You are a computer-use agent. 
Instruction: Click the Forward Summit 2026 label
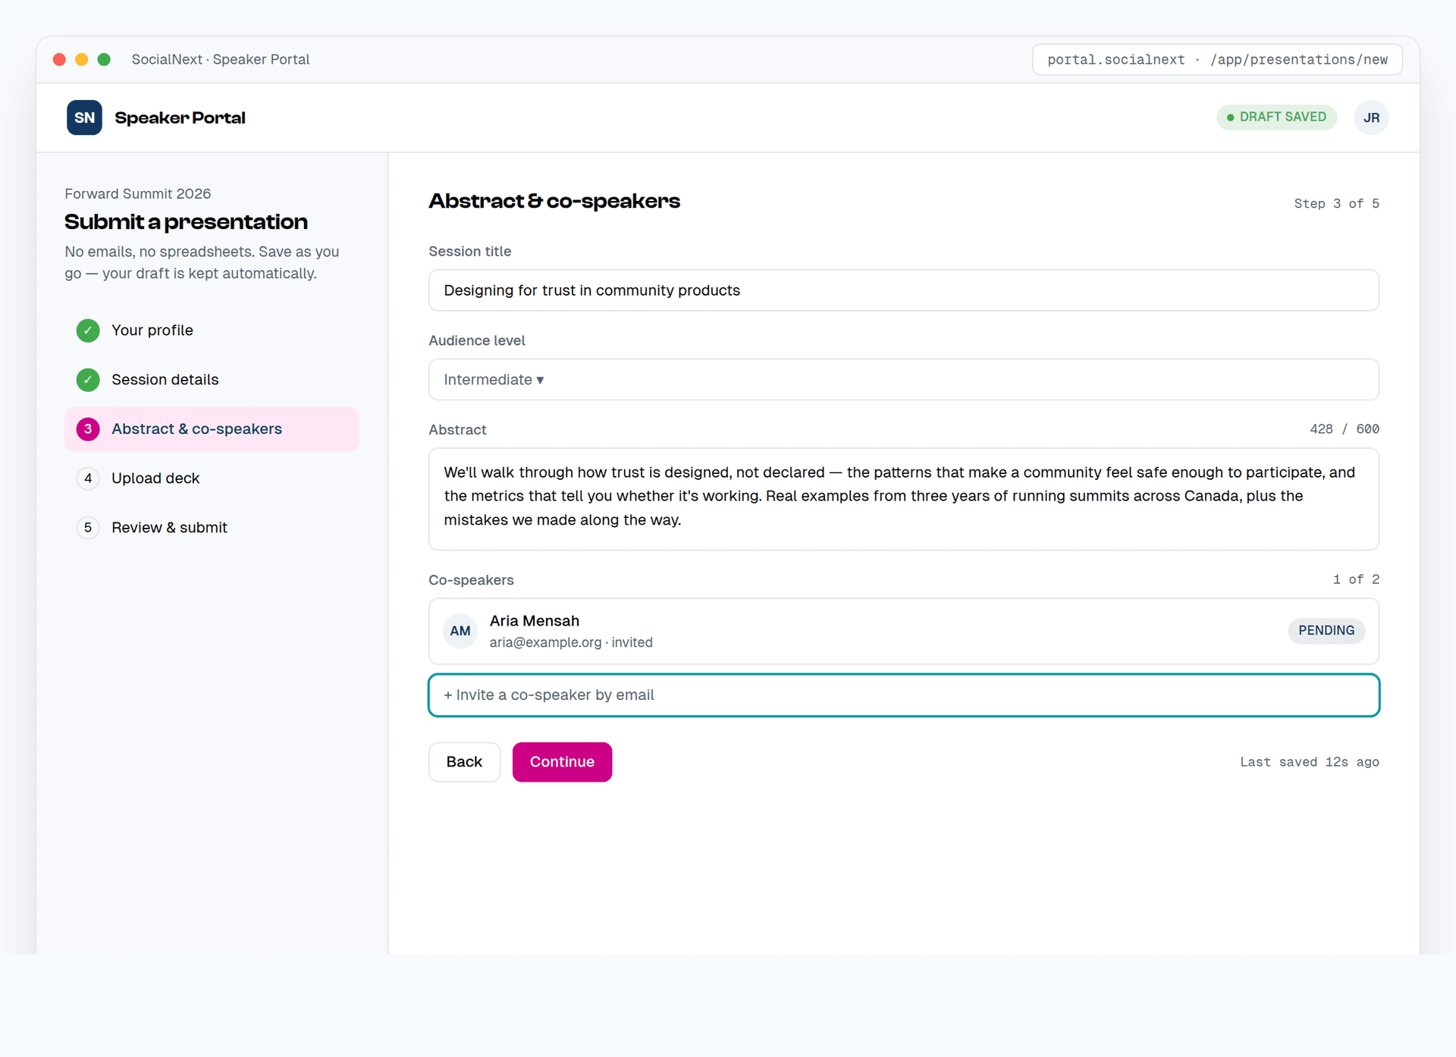[x=138, y=194]
